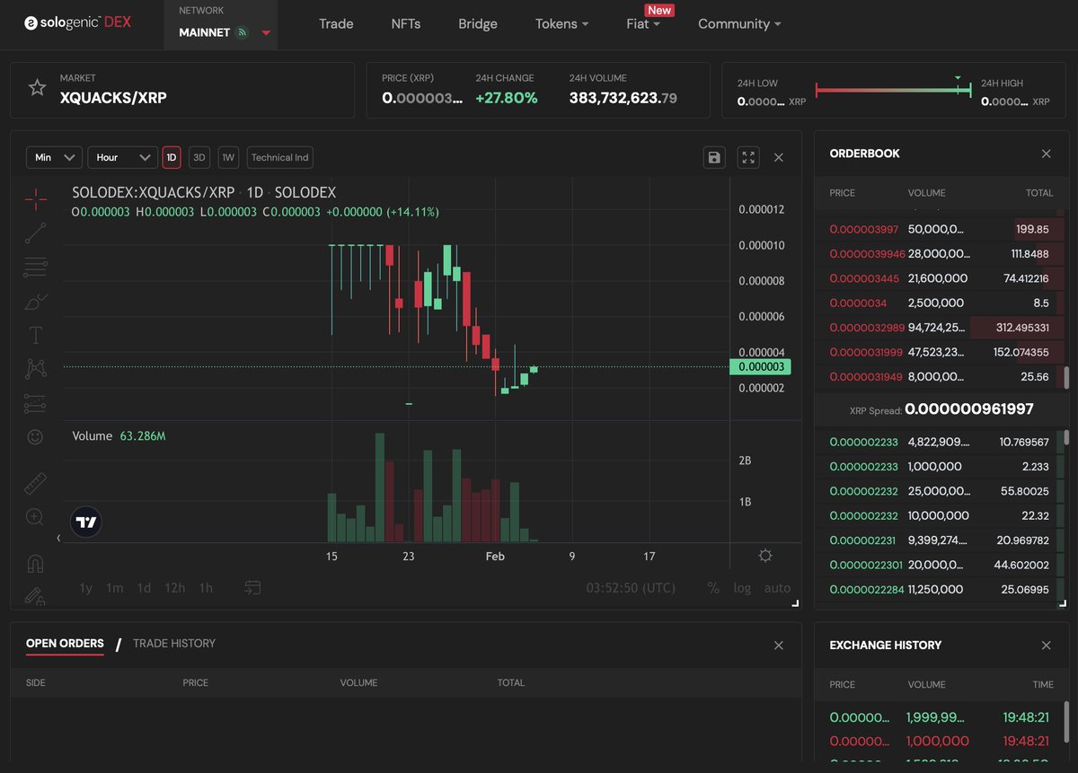Open the emoji icons tool
Screen dimensions: 1078x773
coord(35,437)
